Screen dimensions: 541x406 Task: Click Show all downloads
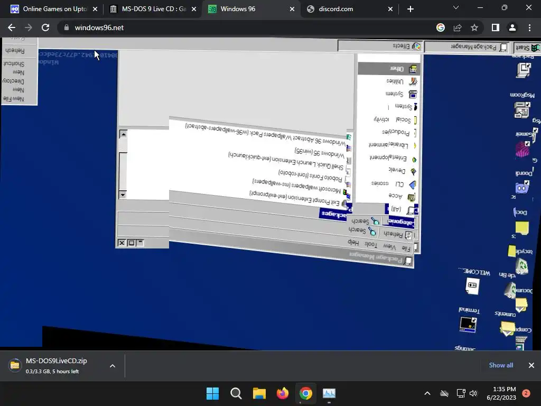501,365
